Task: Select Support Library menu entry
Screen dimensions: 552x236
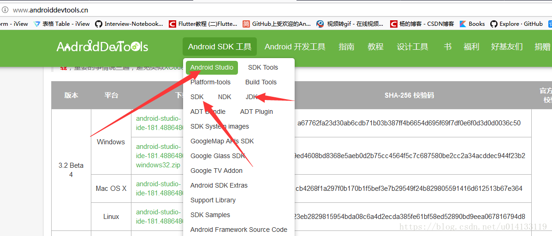Action: 213,201
